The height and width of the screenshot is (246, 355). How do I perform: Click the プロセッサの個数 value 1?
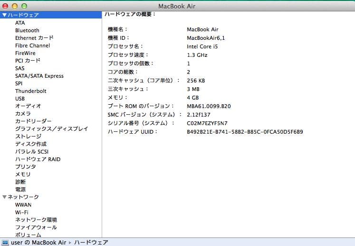[x=189, y=64]
